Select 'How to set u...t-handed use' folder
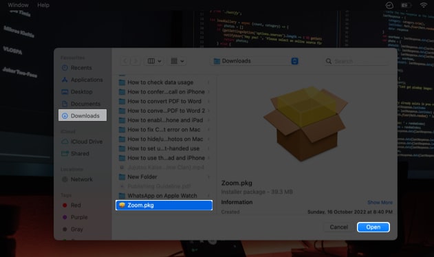 164,148
